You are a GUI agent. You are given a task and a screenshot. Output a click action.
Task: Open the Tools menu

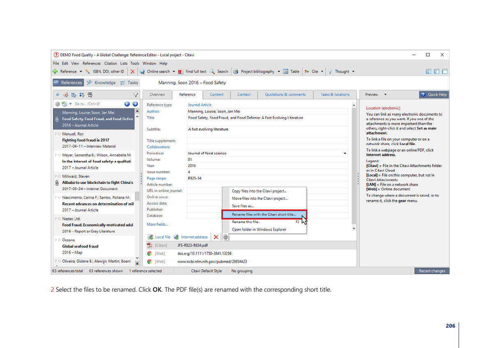[x=135, y=64]
